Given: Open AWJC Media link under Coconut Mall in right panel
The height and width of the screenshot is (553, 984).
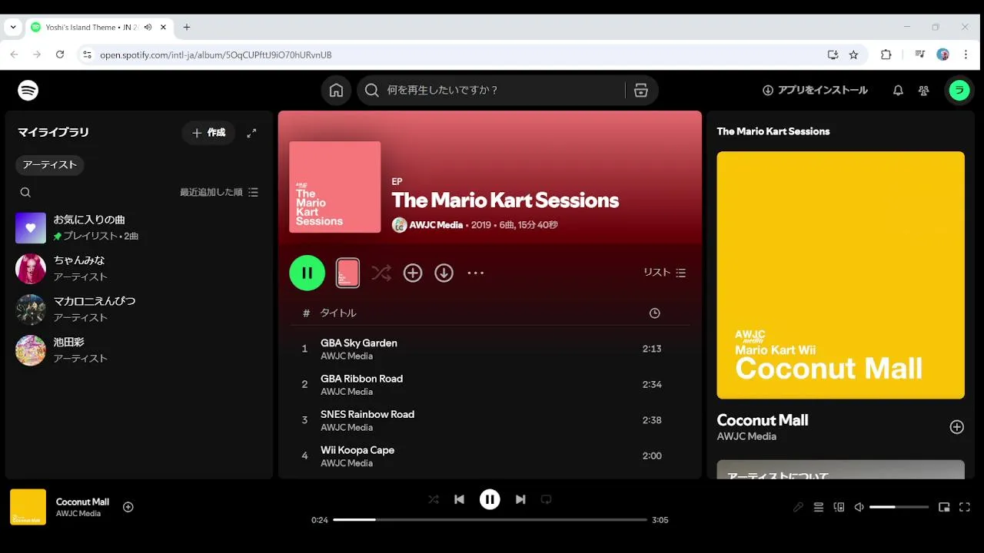Looking at the screenshot, I should click(746, 436).
